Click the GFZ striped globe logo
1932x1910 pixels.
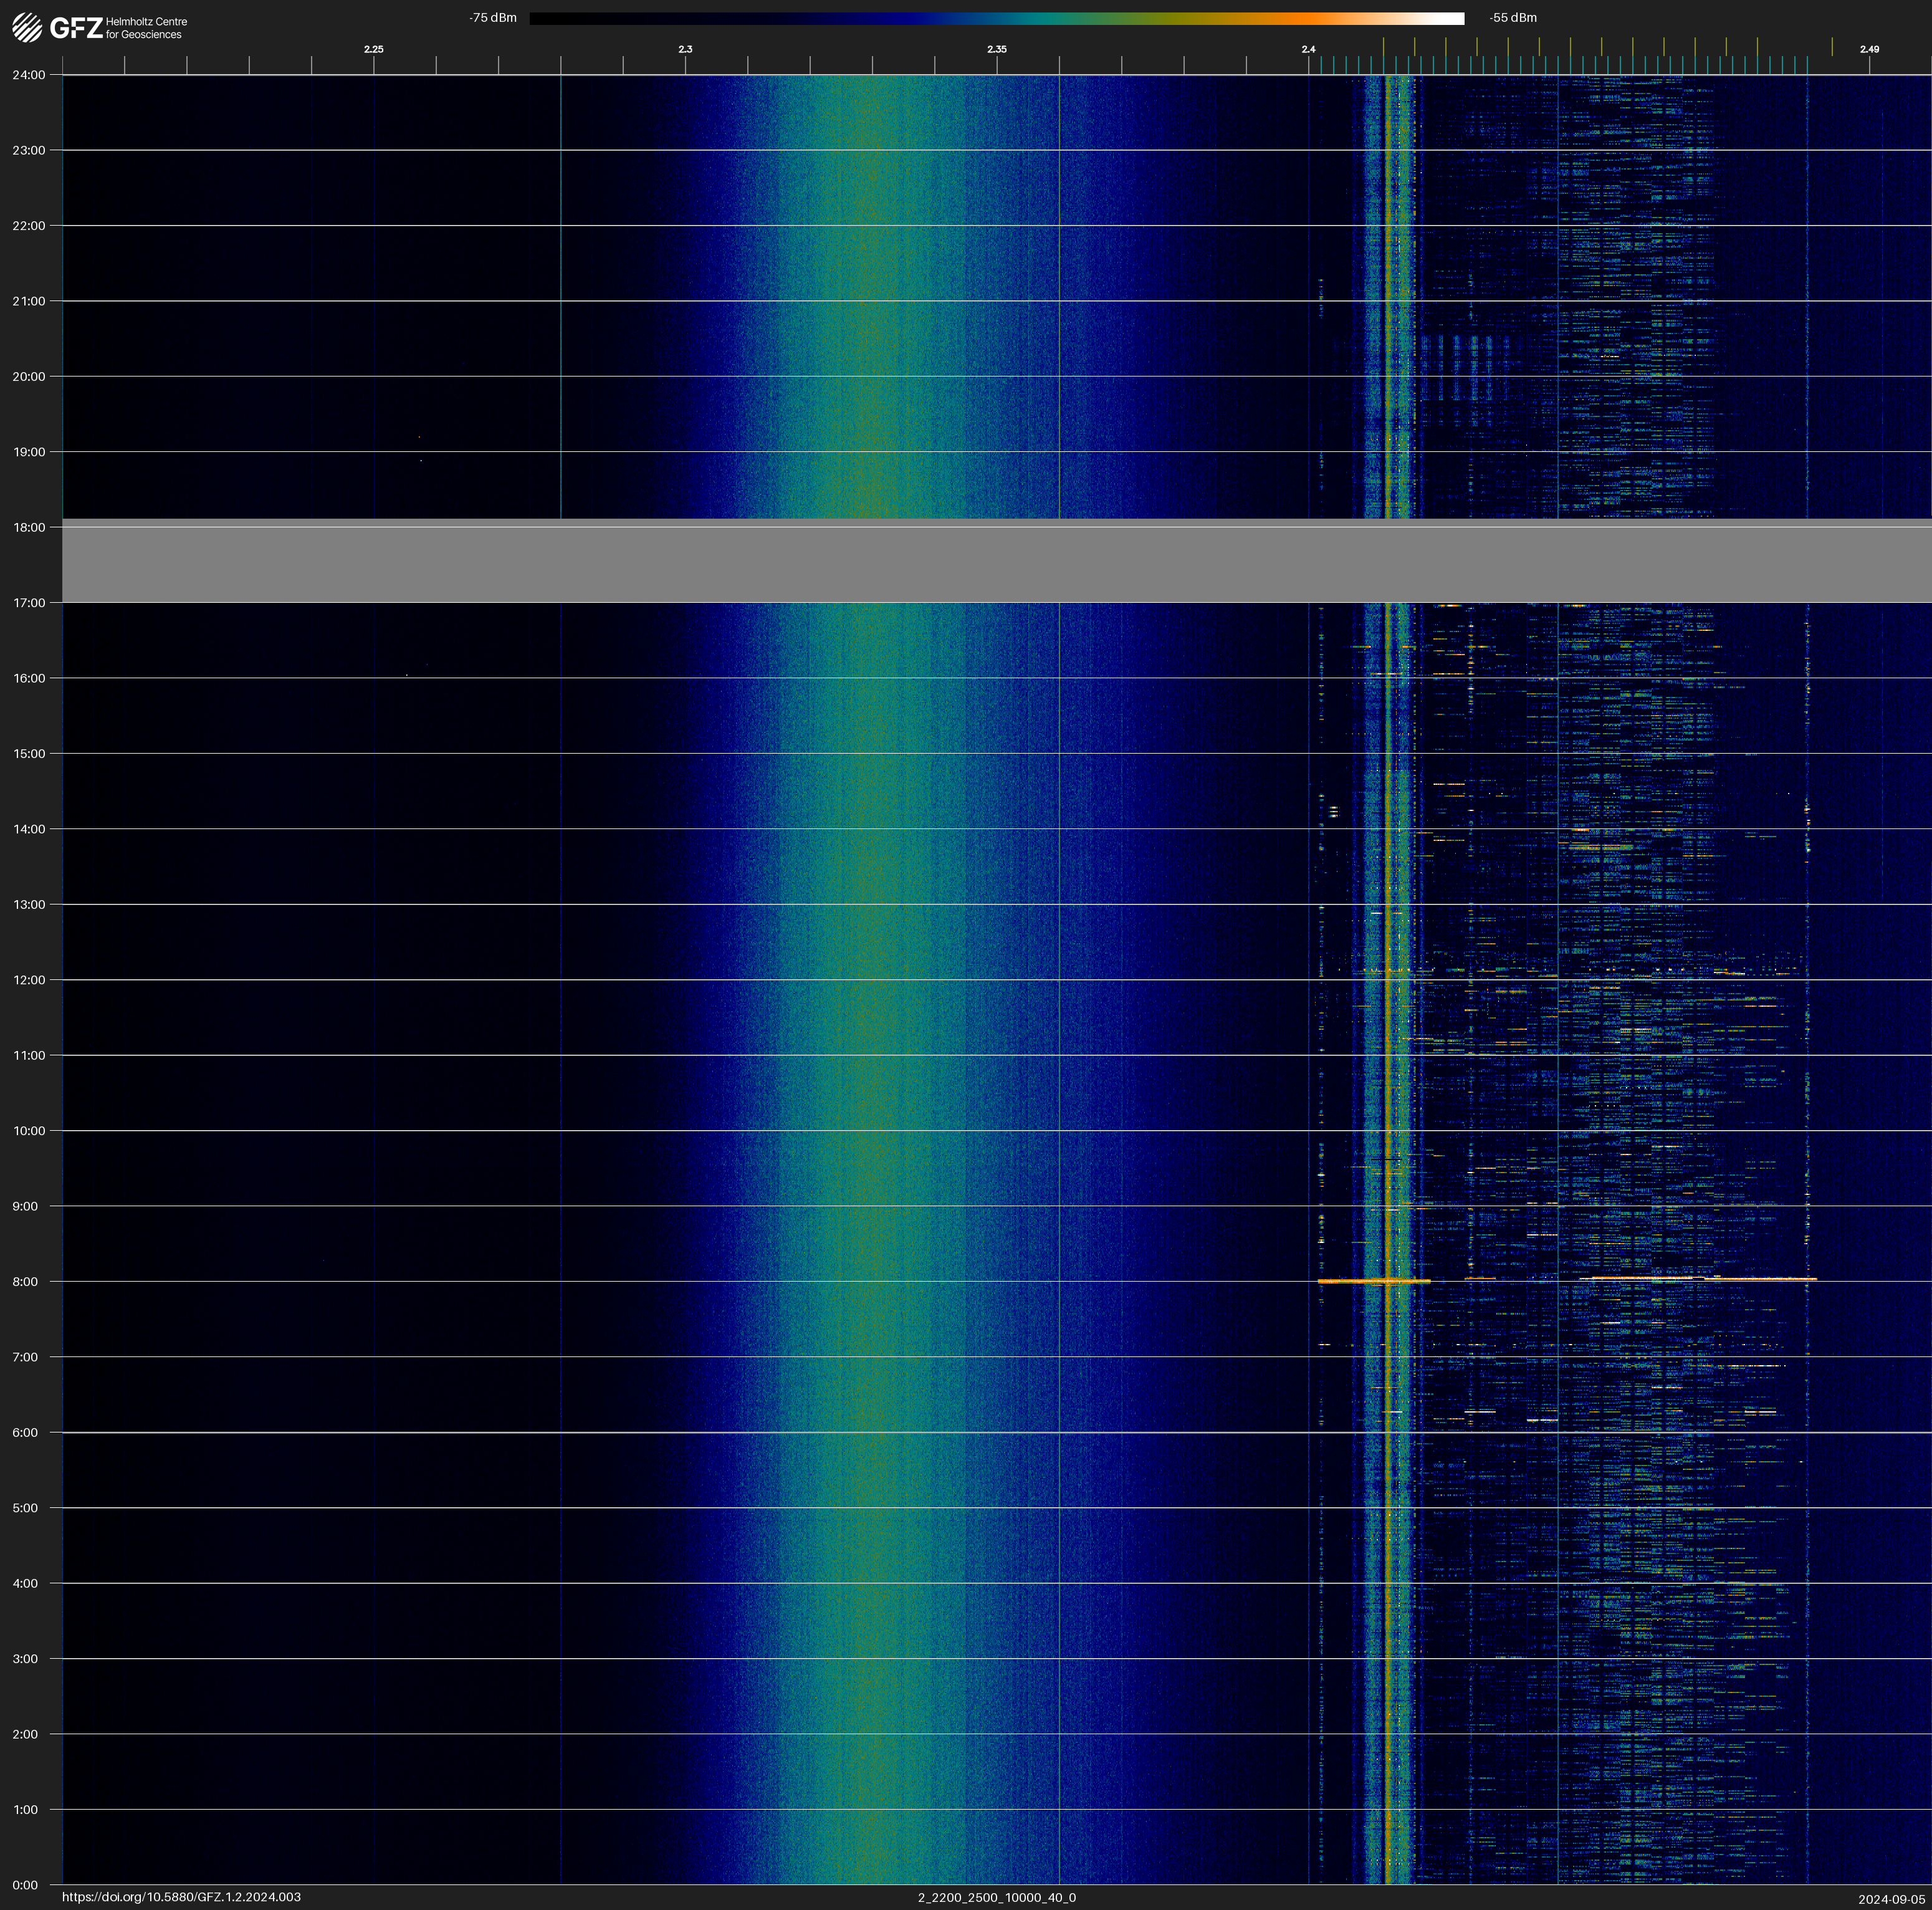(27, 28)
